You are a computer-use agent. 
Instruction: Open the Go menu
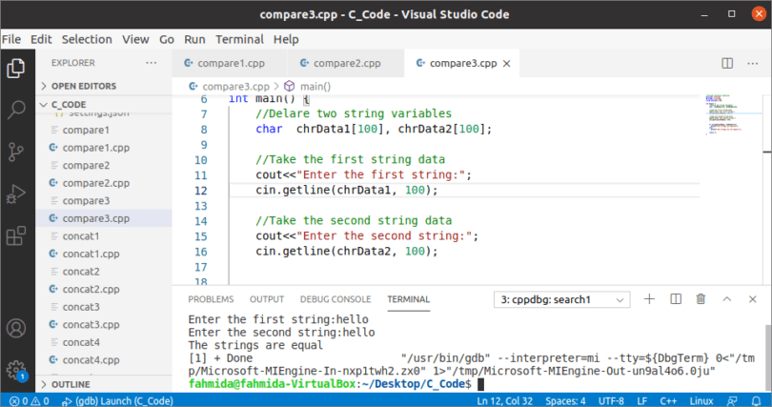167,39
